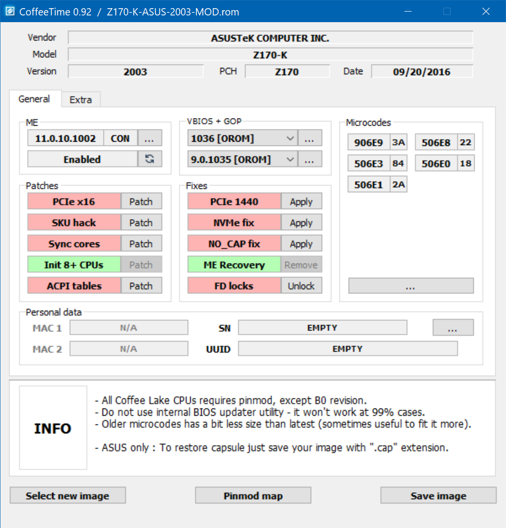Screen dimensions: 506x528
Task: Click Patch button for SKU hack
Action: point(141,223)
